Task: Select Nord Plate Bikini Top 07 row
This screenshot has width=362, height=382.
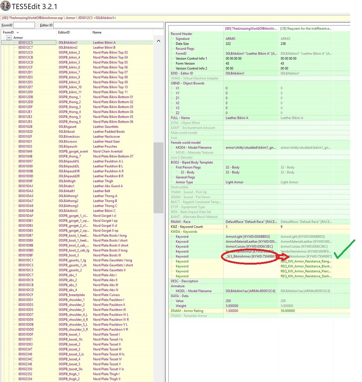Action: pyautogui.click(x=77, y=72)
